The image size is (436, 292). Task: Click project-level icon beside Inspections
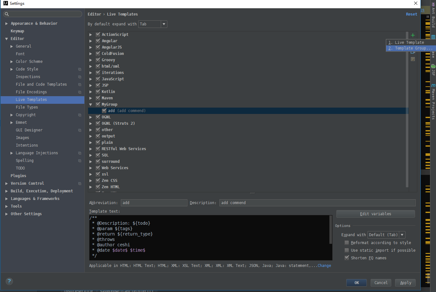click(x=80, y=77)
